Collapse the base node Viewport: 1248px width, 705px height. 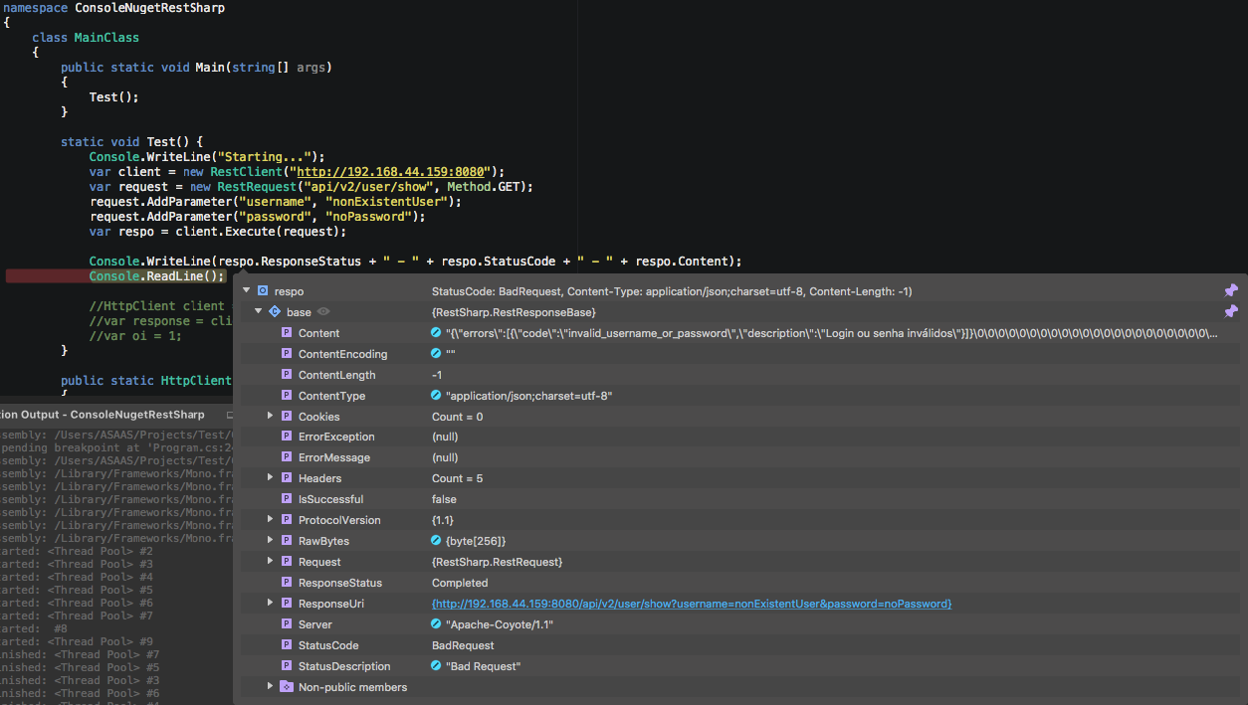click(x=258, y=311)
